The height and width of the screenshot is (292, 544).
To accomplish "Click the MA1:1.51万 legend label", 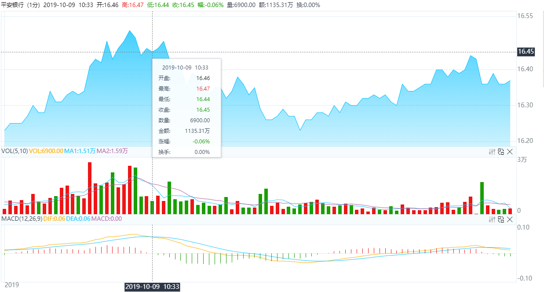I will pyautogui.click(x=80, y=151).
